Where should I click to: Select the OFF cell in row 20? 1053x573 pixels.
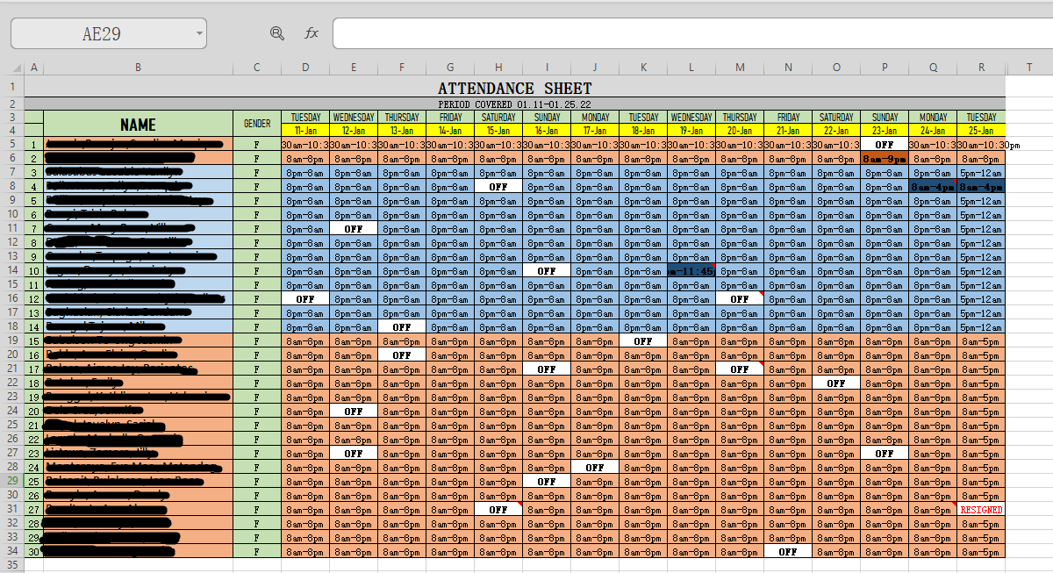(x=402, y=355)
